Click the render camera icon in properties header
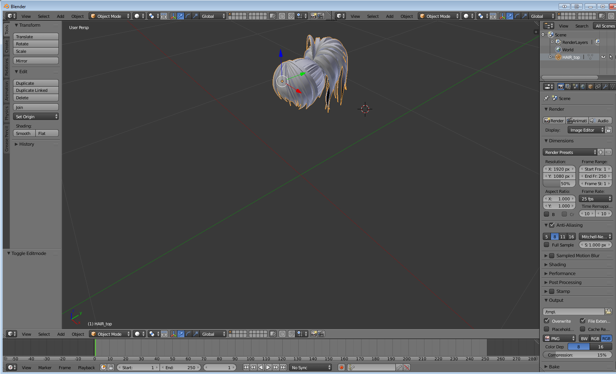The width and height of the screenshot is (616, 374). point(561,87)
